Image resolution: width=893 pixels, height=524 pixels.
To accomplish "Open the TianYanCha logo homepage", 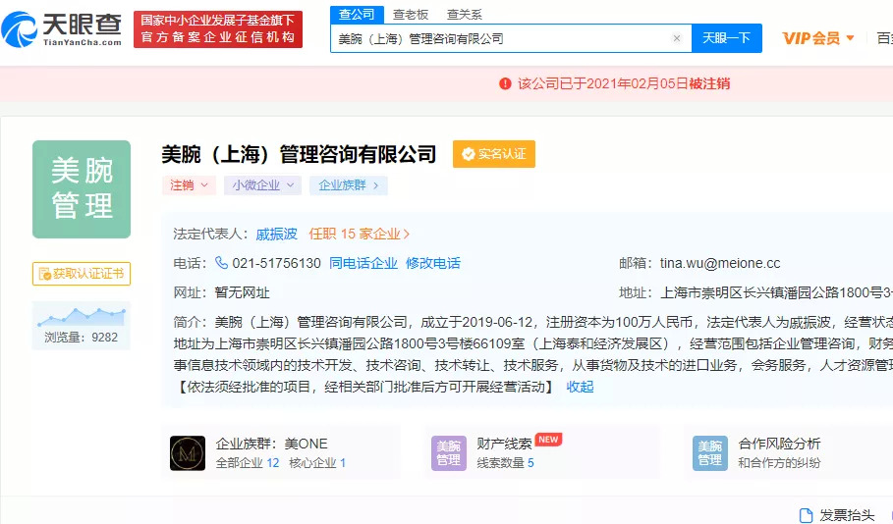I will pyautogui.click(x=62, y=29).
